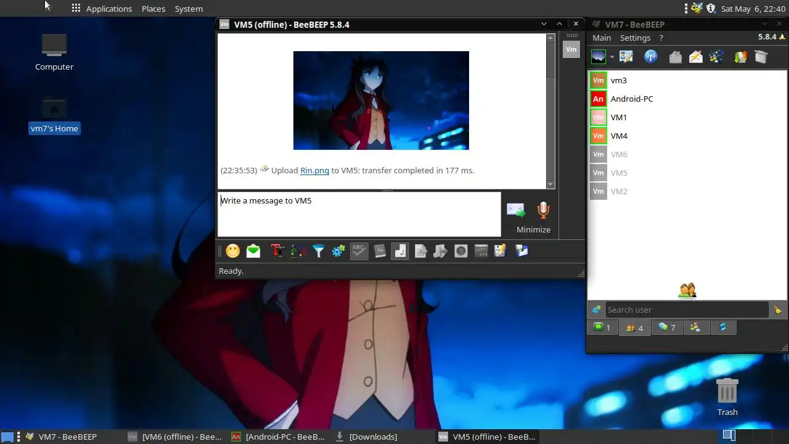Click the round gray disc icon in chat toolbar
The width and height of the screenshot is (789, 444).
(x=460, y=251)
